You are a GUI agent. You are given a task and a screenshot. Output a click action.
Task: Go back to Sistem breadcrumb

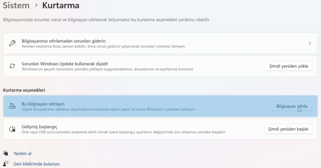16,5
